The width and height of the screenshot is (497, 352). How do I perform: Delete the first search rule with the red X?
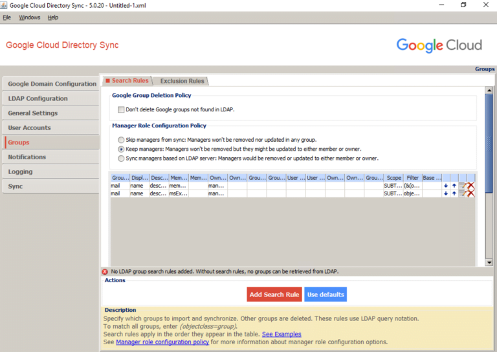471,186
